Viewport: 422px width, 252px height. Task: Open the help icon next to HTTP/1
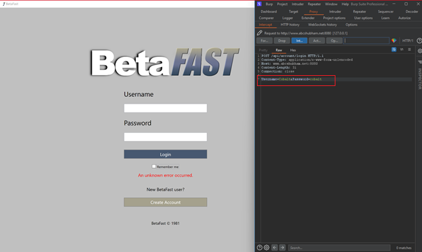(x=419, y=41)
